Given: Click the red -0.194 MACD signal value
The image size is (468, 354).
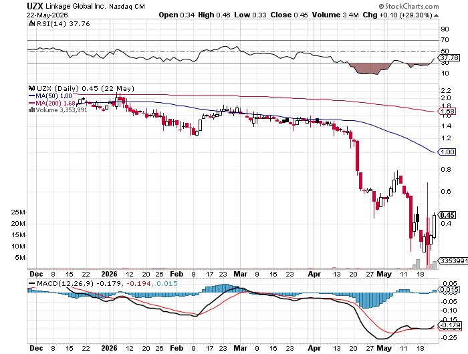Looking at the screenshot, I should click(x=138, y=283).
